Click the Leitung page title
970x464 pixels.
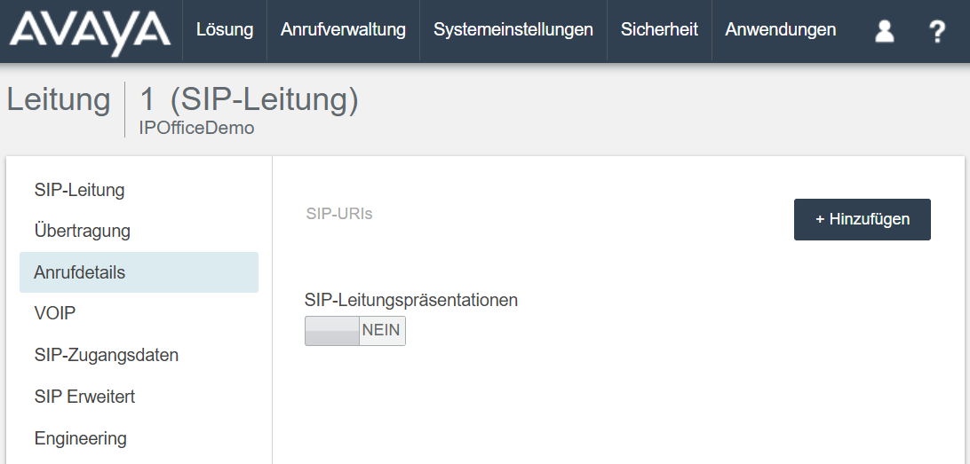[59, 100]
